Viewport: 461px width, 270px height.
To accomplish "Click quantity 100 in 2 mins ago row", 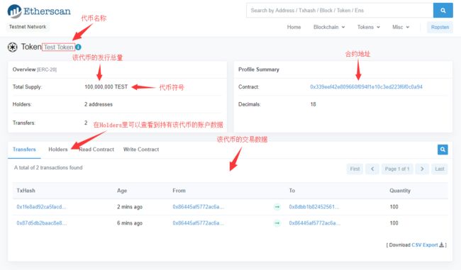I will pyautogui.click(x=394, y=207).
